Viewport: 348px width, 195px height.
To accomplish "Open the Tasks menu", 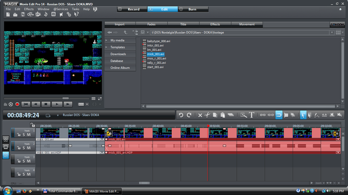I will (76, 9).
